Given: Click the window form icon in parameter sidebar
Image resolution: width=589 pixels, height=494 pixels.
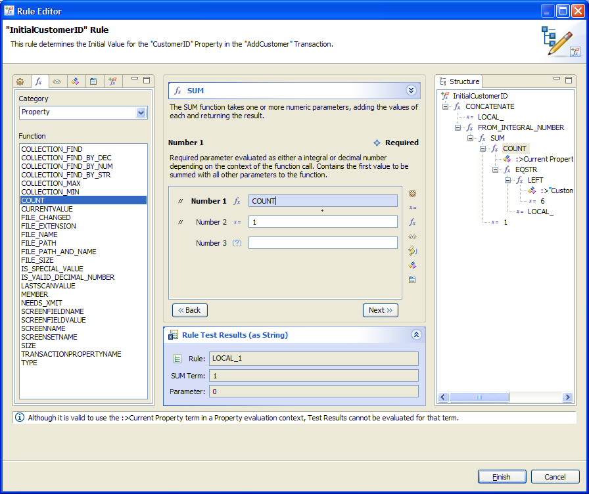Looking at the screenshot, I should 412,280.
